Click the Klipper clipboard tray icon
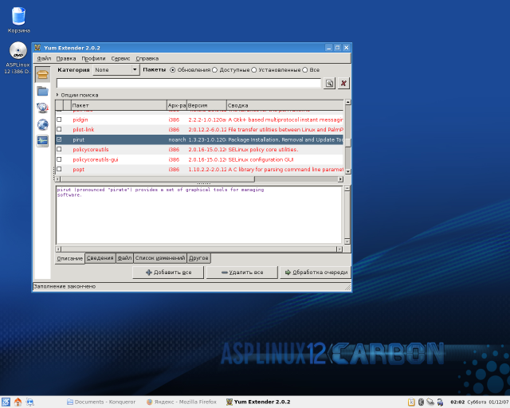This screenshot has width=510, height=408. pos(411,402)
